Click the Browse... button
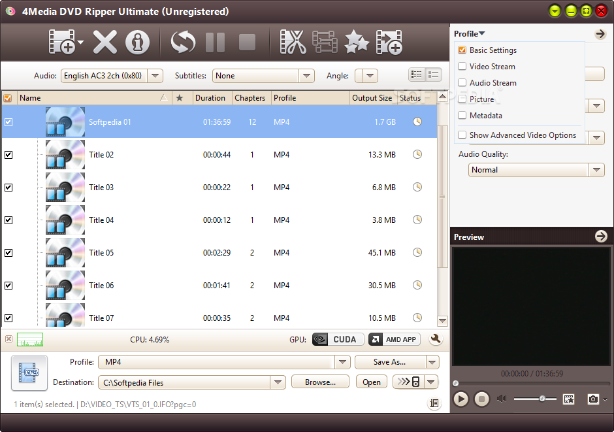The height and width of the screenshot is (432, 614). pos(320,382)
